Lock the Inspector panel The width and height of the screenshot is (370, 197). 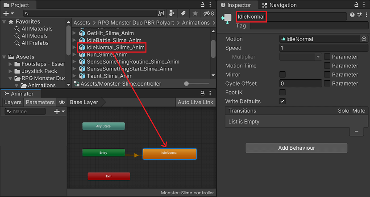pos(357,5)
